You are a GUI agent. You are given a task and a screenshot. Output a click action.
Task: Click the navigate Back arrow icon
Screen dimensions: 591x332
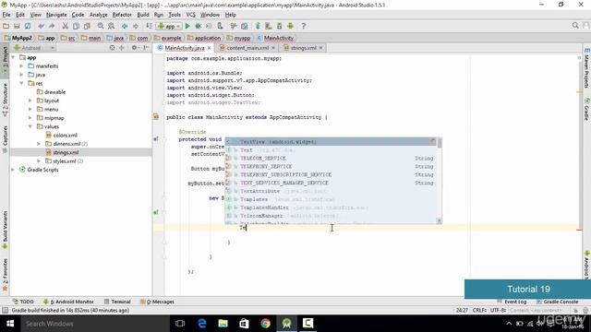tap(125, 26)
